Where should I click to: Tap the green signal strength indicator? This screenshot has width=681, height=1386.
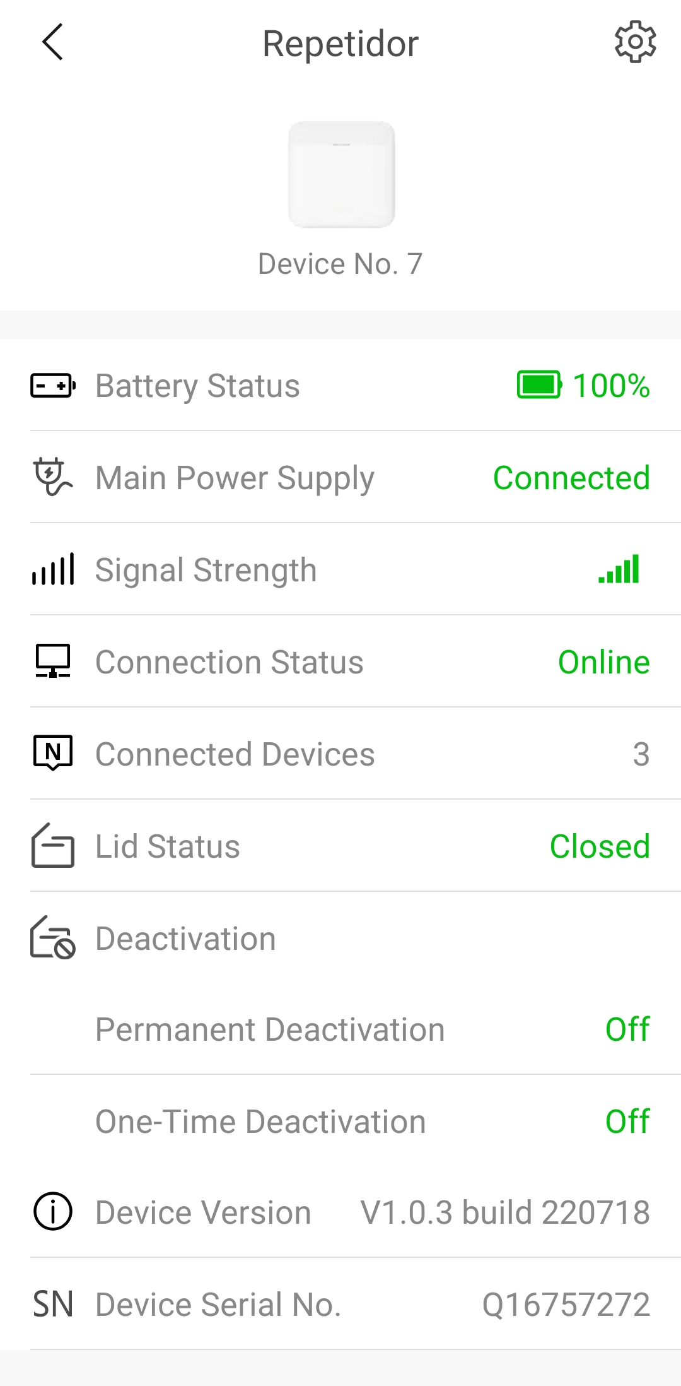coord(619,569)
